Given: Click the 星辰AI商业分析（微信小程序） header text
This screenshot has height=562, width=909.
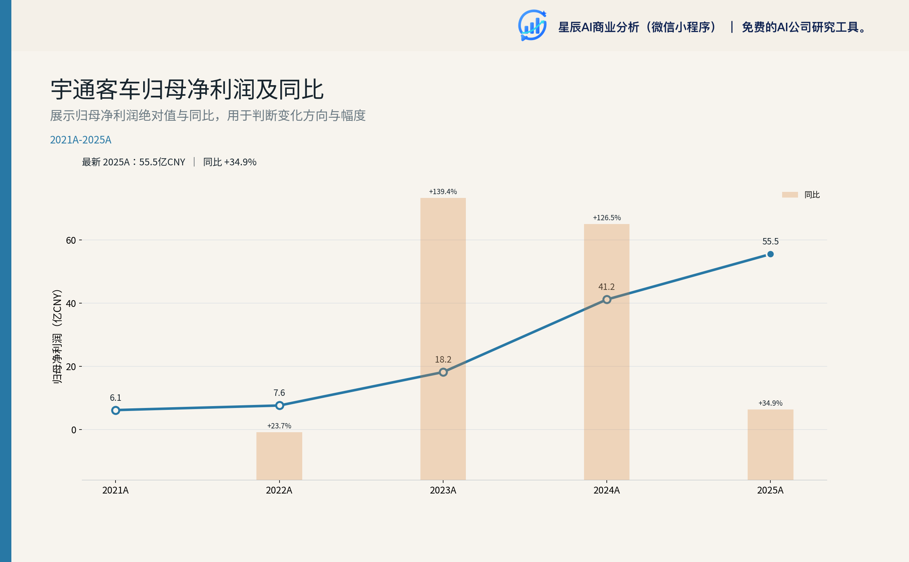Looking at the screenshot, I should click(637, 27).
